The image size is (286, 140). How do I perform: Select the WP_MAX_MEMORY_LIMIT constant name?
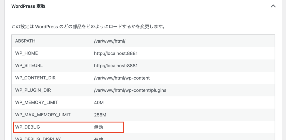click(x=43, y=115)
